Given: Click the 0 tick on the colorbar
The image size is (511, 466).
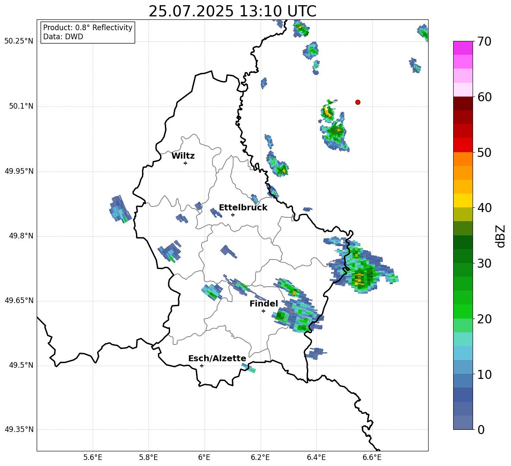Looking at the screenshot, I should [481, 429].
